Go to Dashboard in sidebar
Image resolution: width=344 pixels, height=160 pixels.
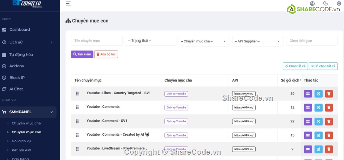20,30
